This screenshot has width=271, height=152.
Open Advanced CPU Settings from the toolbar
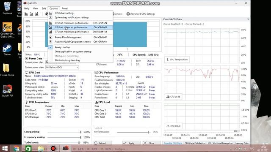[x=141, y=14]
